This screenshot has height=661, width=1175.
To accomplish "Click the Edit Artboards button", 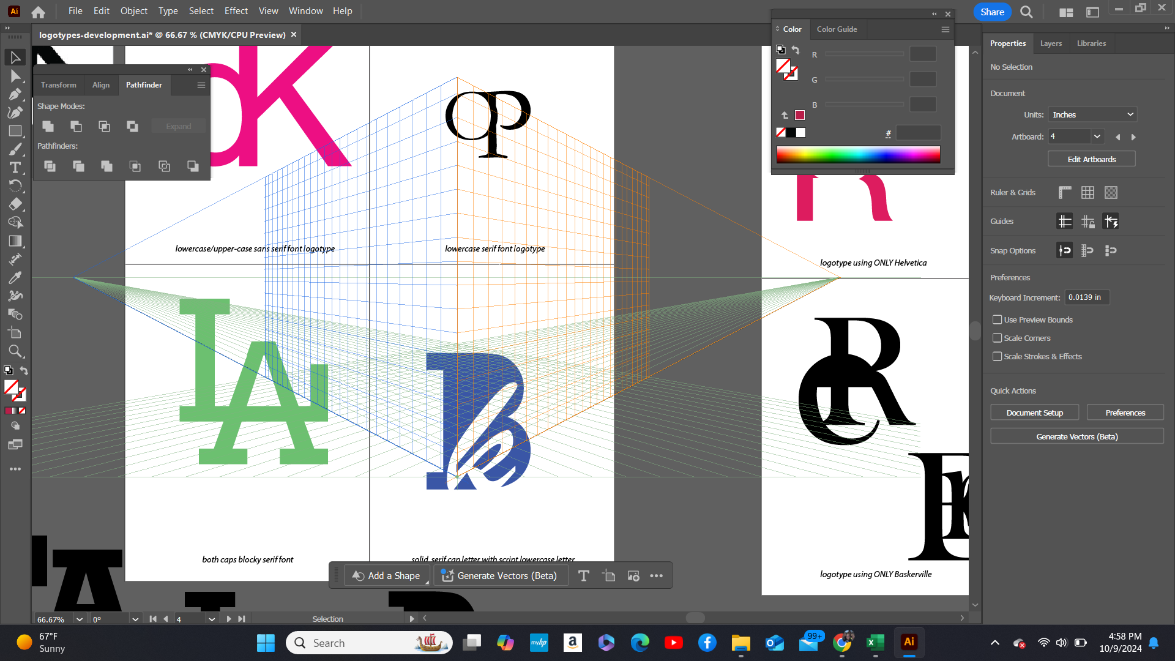I will 1091,159.
